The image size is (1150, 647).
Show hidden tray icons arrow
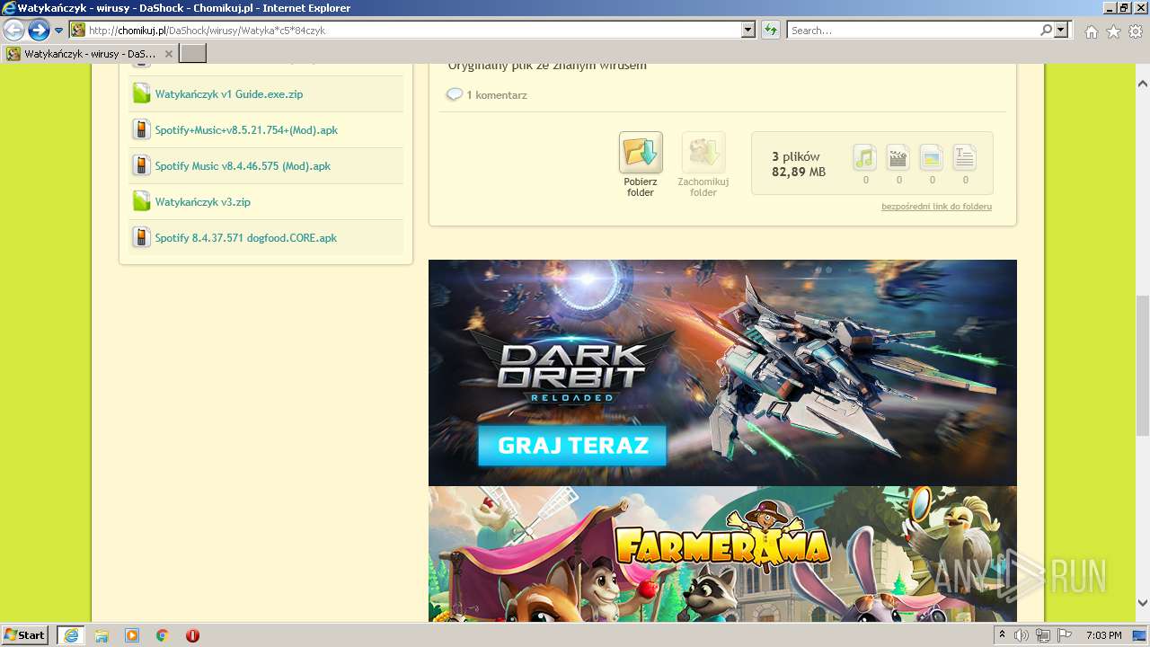(x=1003, y=635)
